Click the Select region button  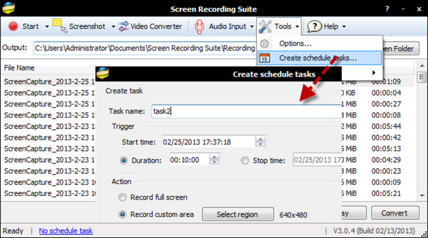coord(237,214)
